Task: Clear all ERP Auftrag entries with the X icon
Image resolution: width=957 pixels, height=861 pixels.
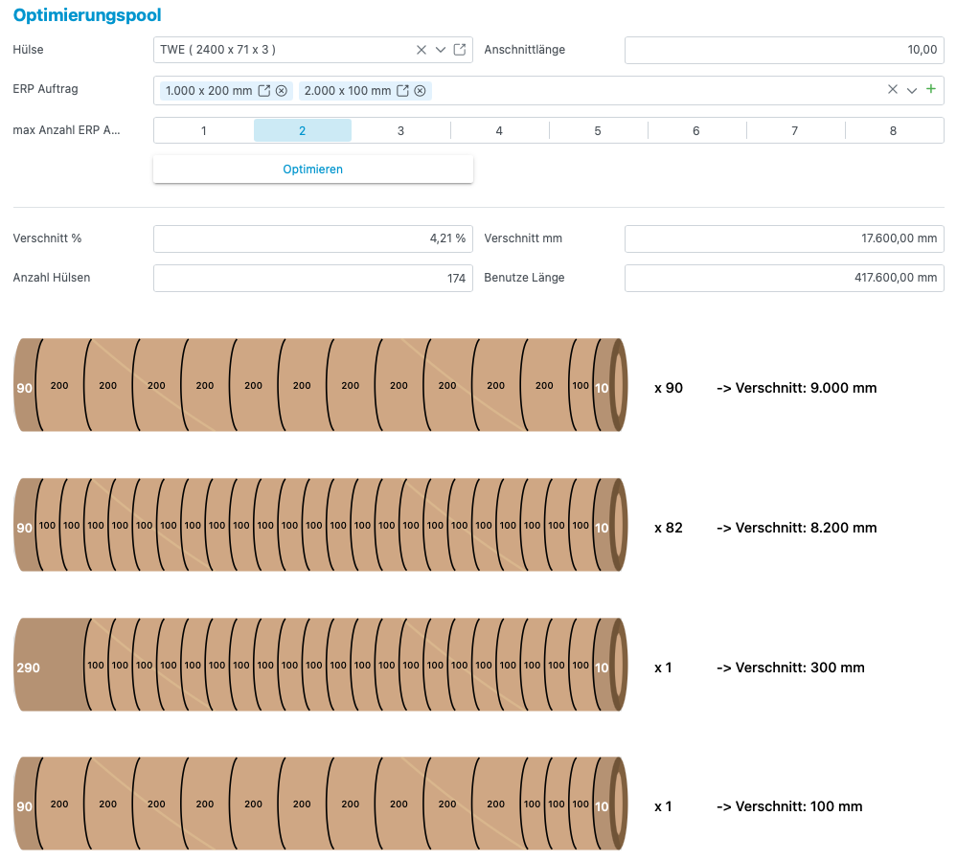Action: (x=893, y=90)
